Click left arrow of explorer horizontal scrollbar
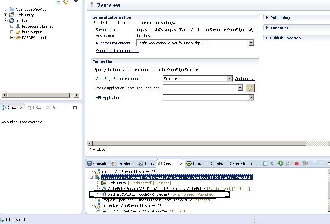Image resolution: width=330 pixels, height=224 pixels. (x=4, y=95)
